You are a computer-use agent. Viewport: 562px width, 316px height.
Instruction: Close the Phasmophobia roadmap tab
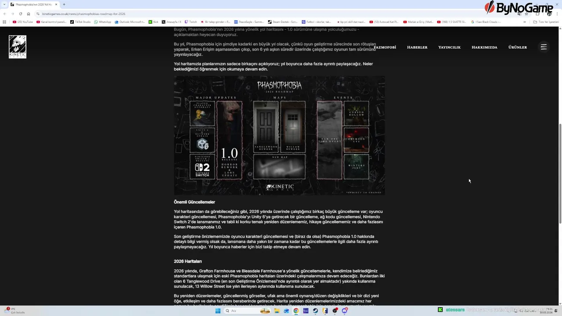pos(56,4)
